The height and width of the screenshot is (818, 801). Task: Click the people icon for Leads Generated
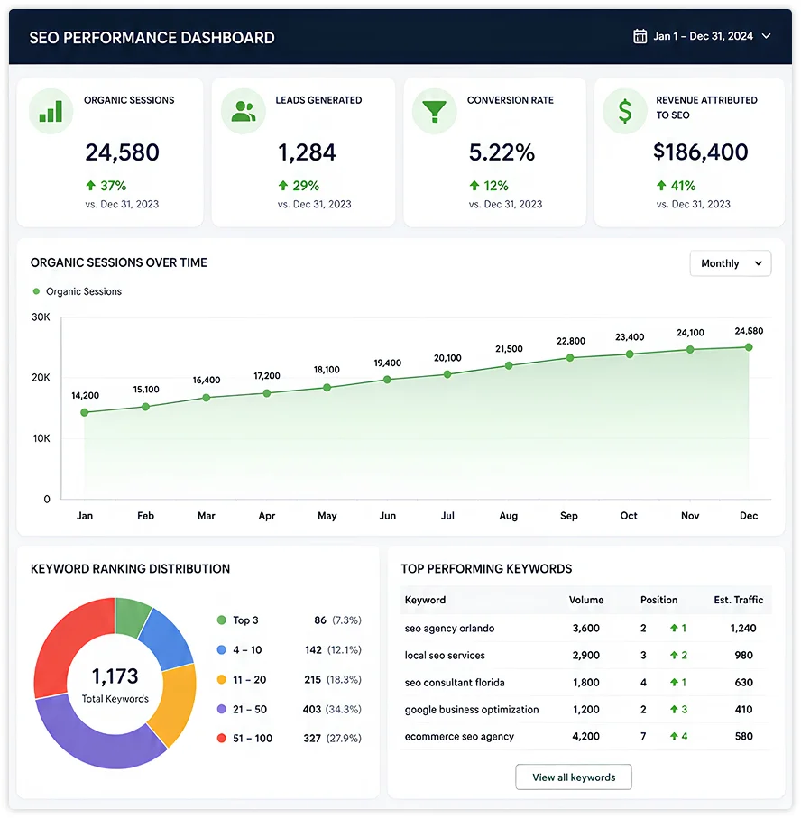tap(244, 111)
